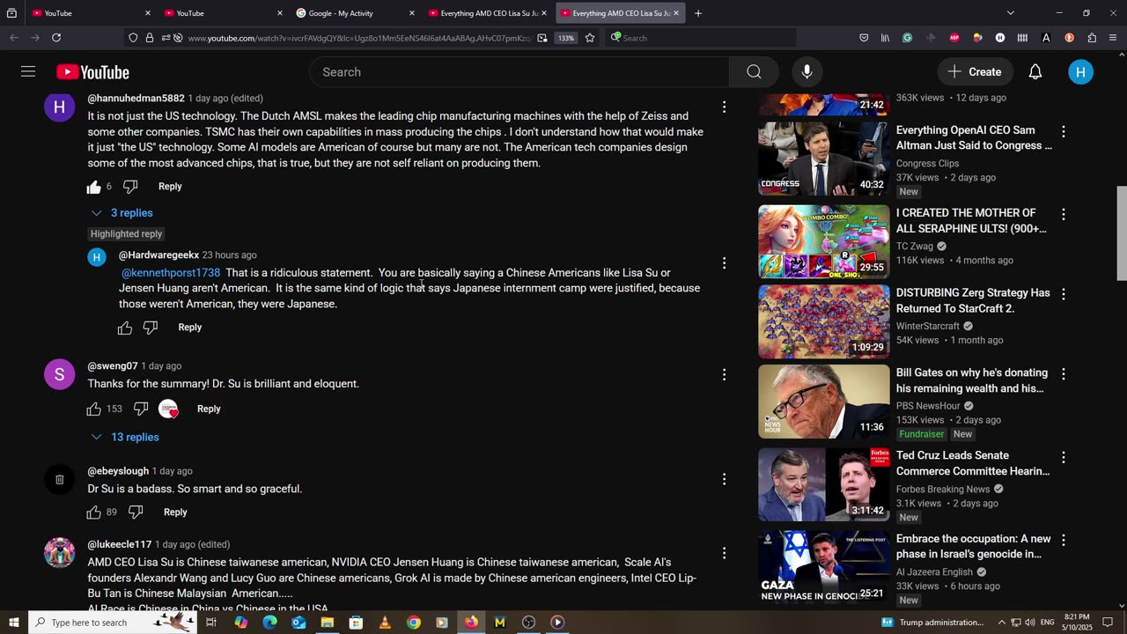Open options menu for @Hardwaregeekx reply

(724, 263)
